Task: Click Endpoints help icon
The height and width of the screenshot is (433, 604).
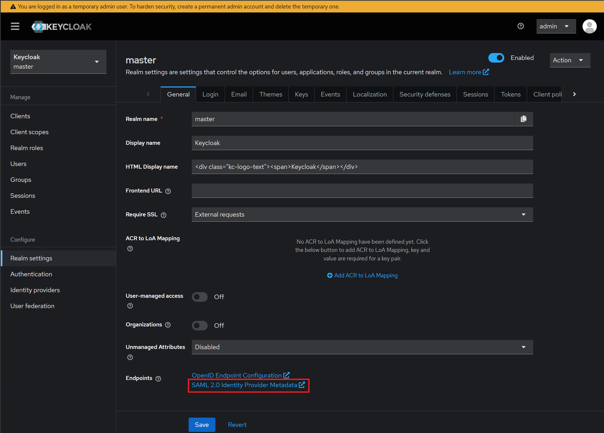Action: (x=158, y=378)
